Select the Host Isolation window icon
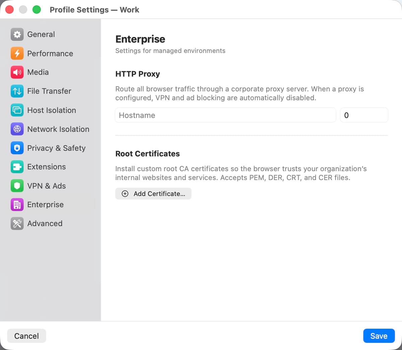Viewport: 402px width, 350px height. [17, 110]
